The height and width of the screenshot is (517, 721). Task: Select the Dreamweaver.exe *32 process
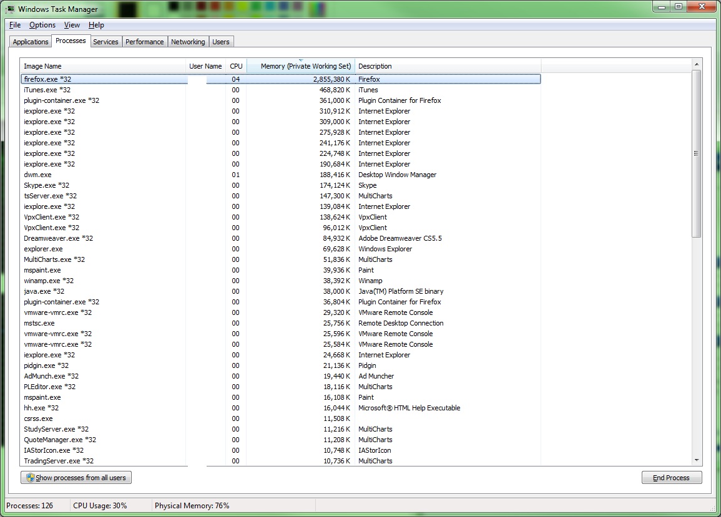(280, 238)
